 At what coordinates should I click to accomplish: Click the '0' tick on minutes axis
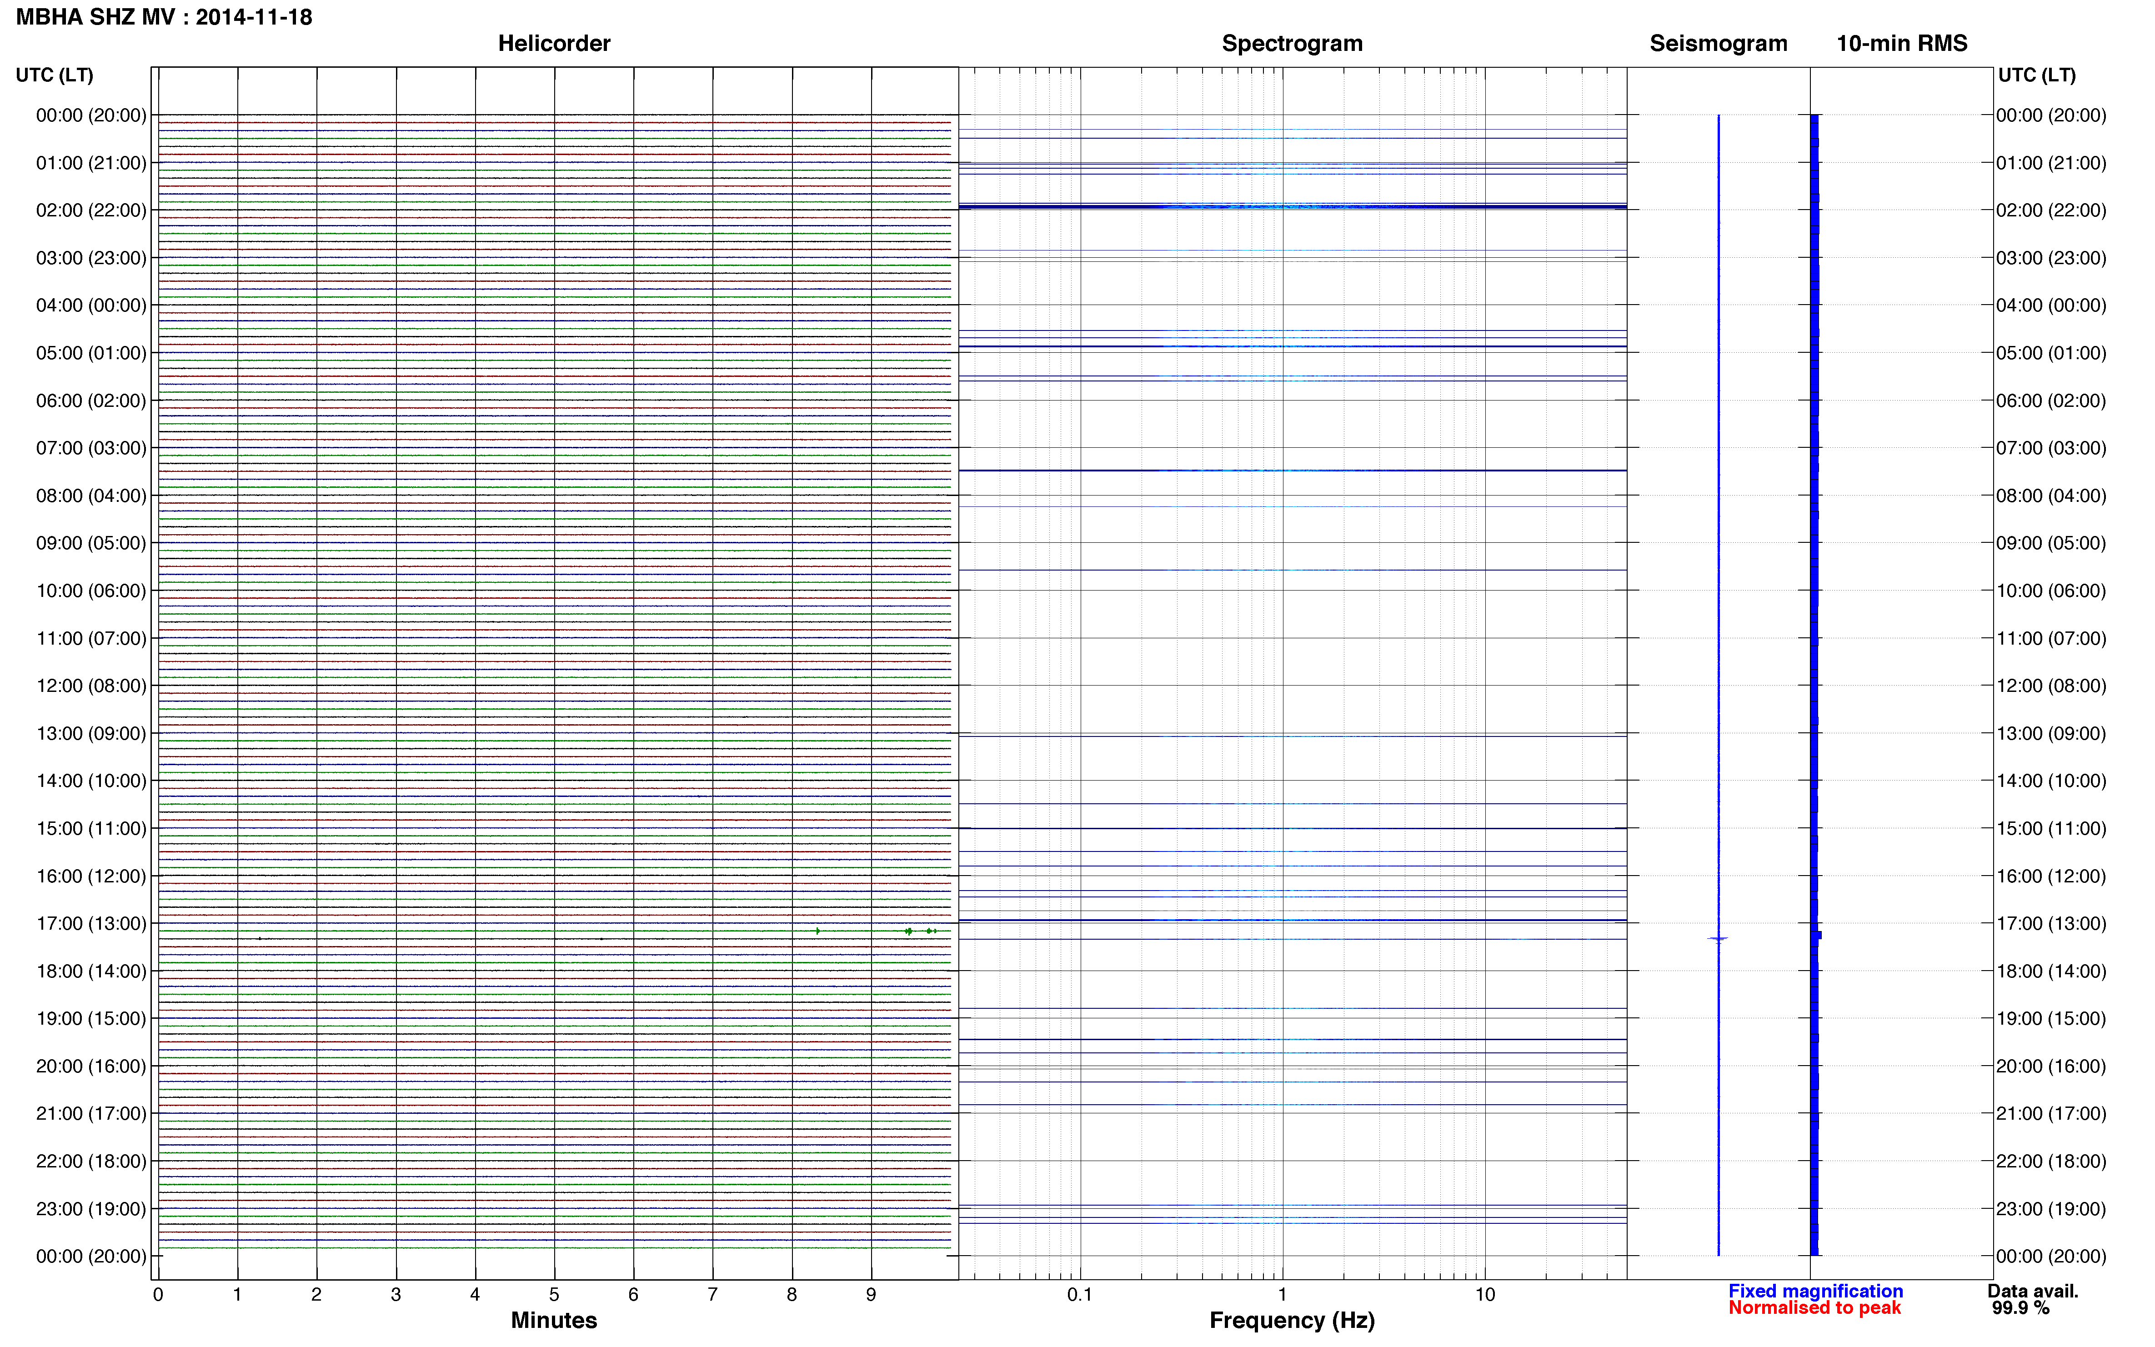point(158,1294)
